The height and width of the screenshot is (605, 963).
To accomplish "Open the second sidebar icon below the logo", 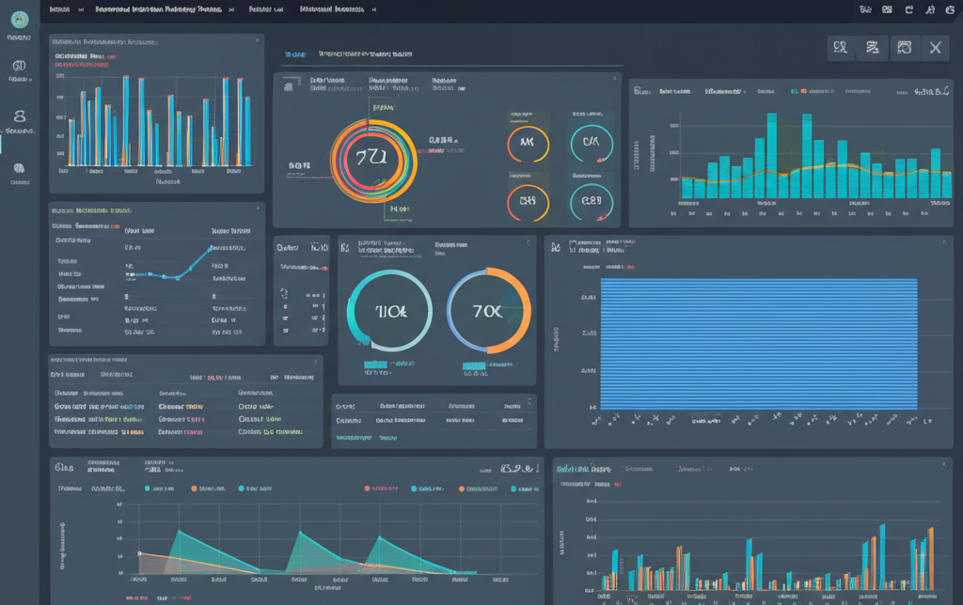I will tap(19, 66).
